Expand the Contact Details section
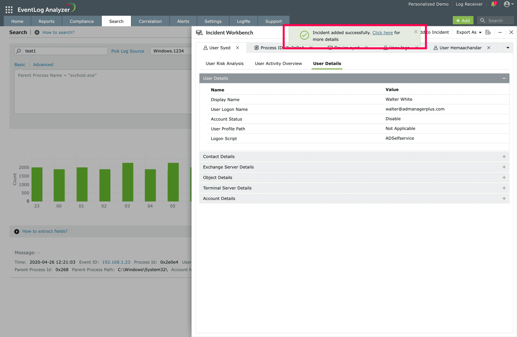Viewport: 517px width, 337px height. pos(504,157)
